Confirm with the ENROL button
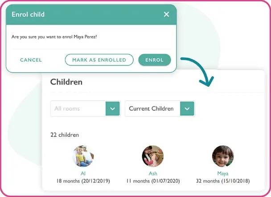Screen dimensions: 271x197 [154, 60]
